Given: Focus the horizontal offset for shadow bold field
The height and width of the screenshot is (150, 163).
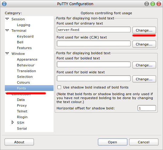Looking at the screenshot, I should pyautogui.click(x=147, y=108).
